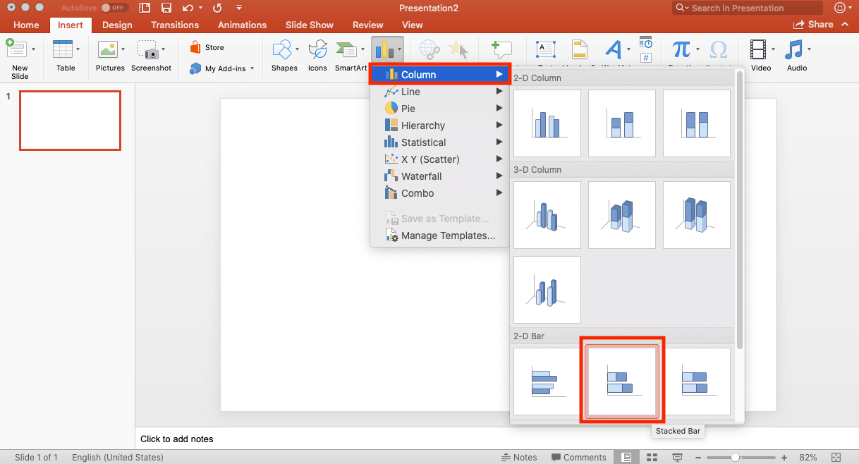Open Hierarchy chart submenu

[439, 126]
